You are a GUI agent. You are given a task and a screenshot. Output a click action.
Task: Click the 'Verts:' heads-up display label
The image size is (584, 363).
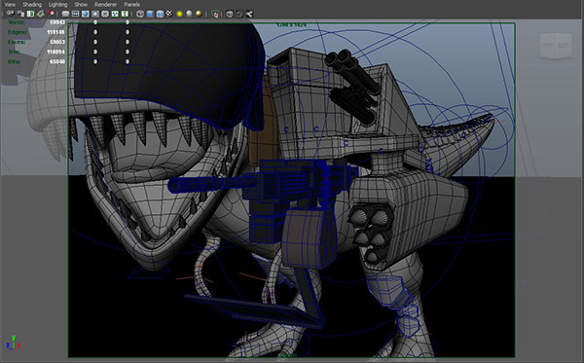tap(17, 22)
